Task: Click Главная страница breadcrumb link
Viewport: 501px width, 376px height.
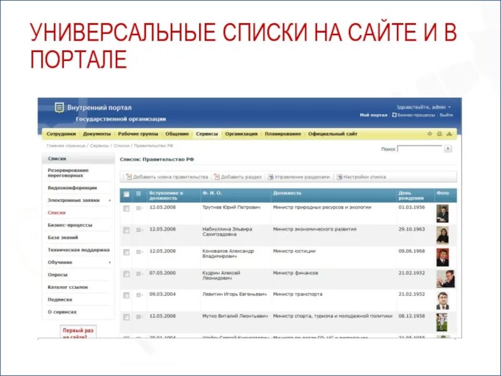Action: (66, 146)
